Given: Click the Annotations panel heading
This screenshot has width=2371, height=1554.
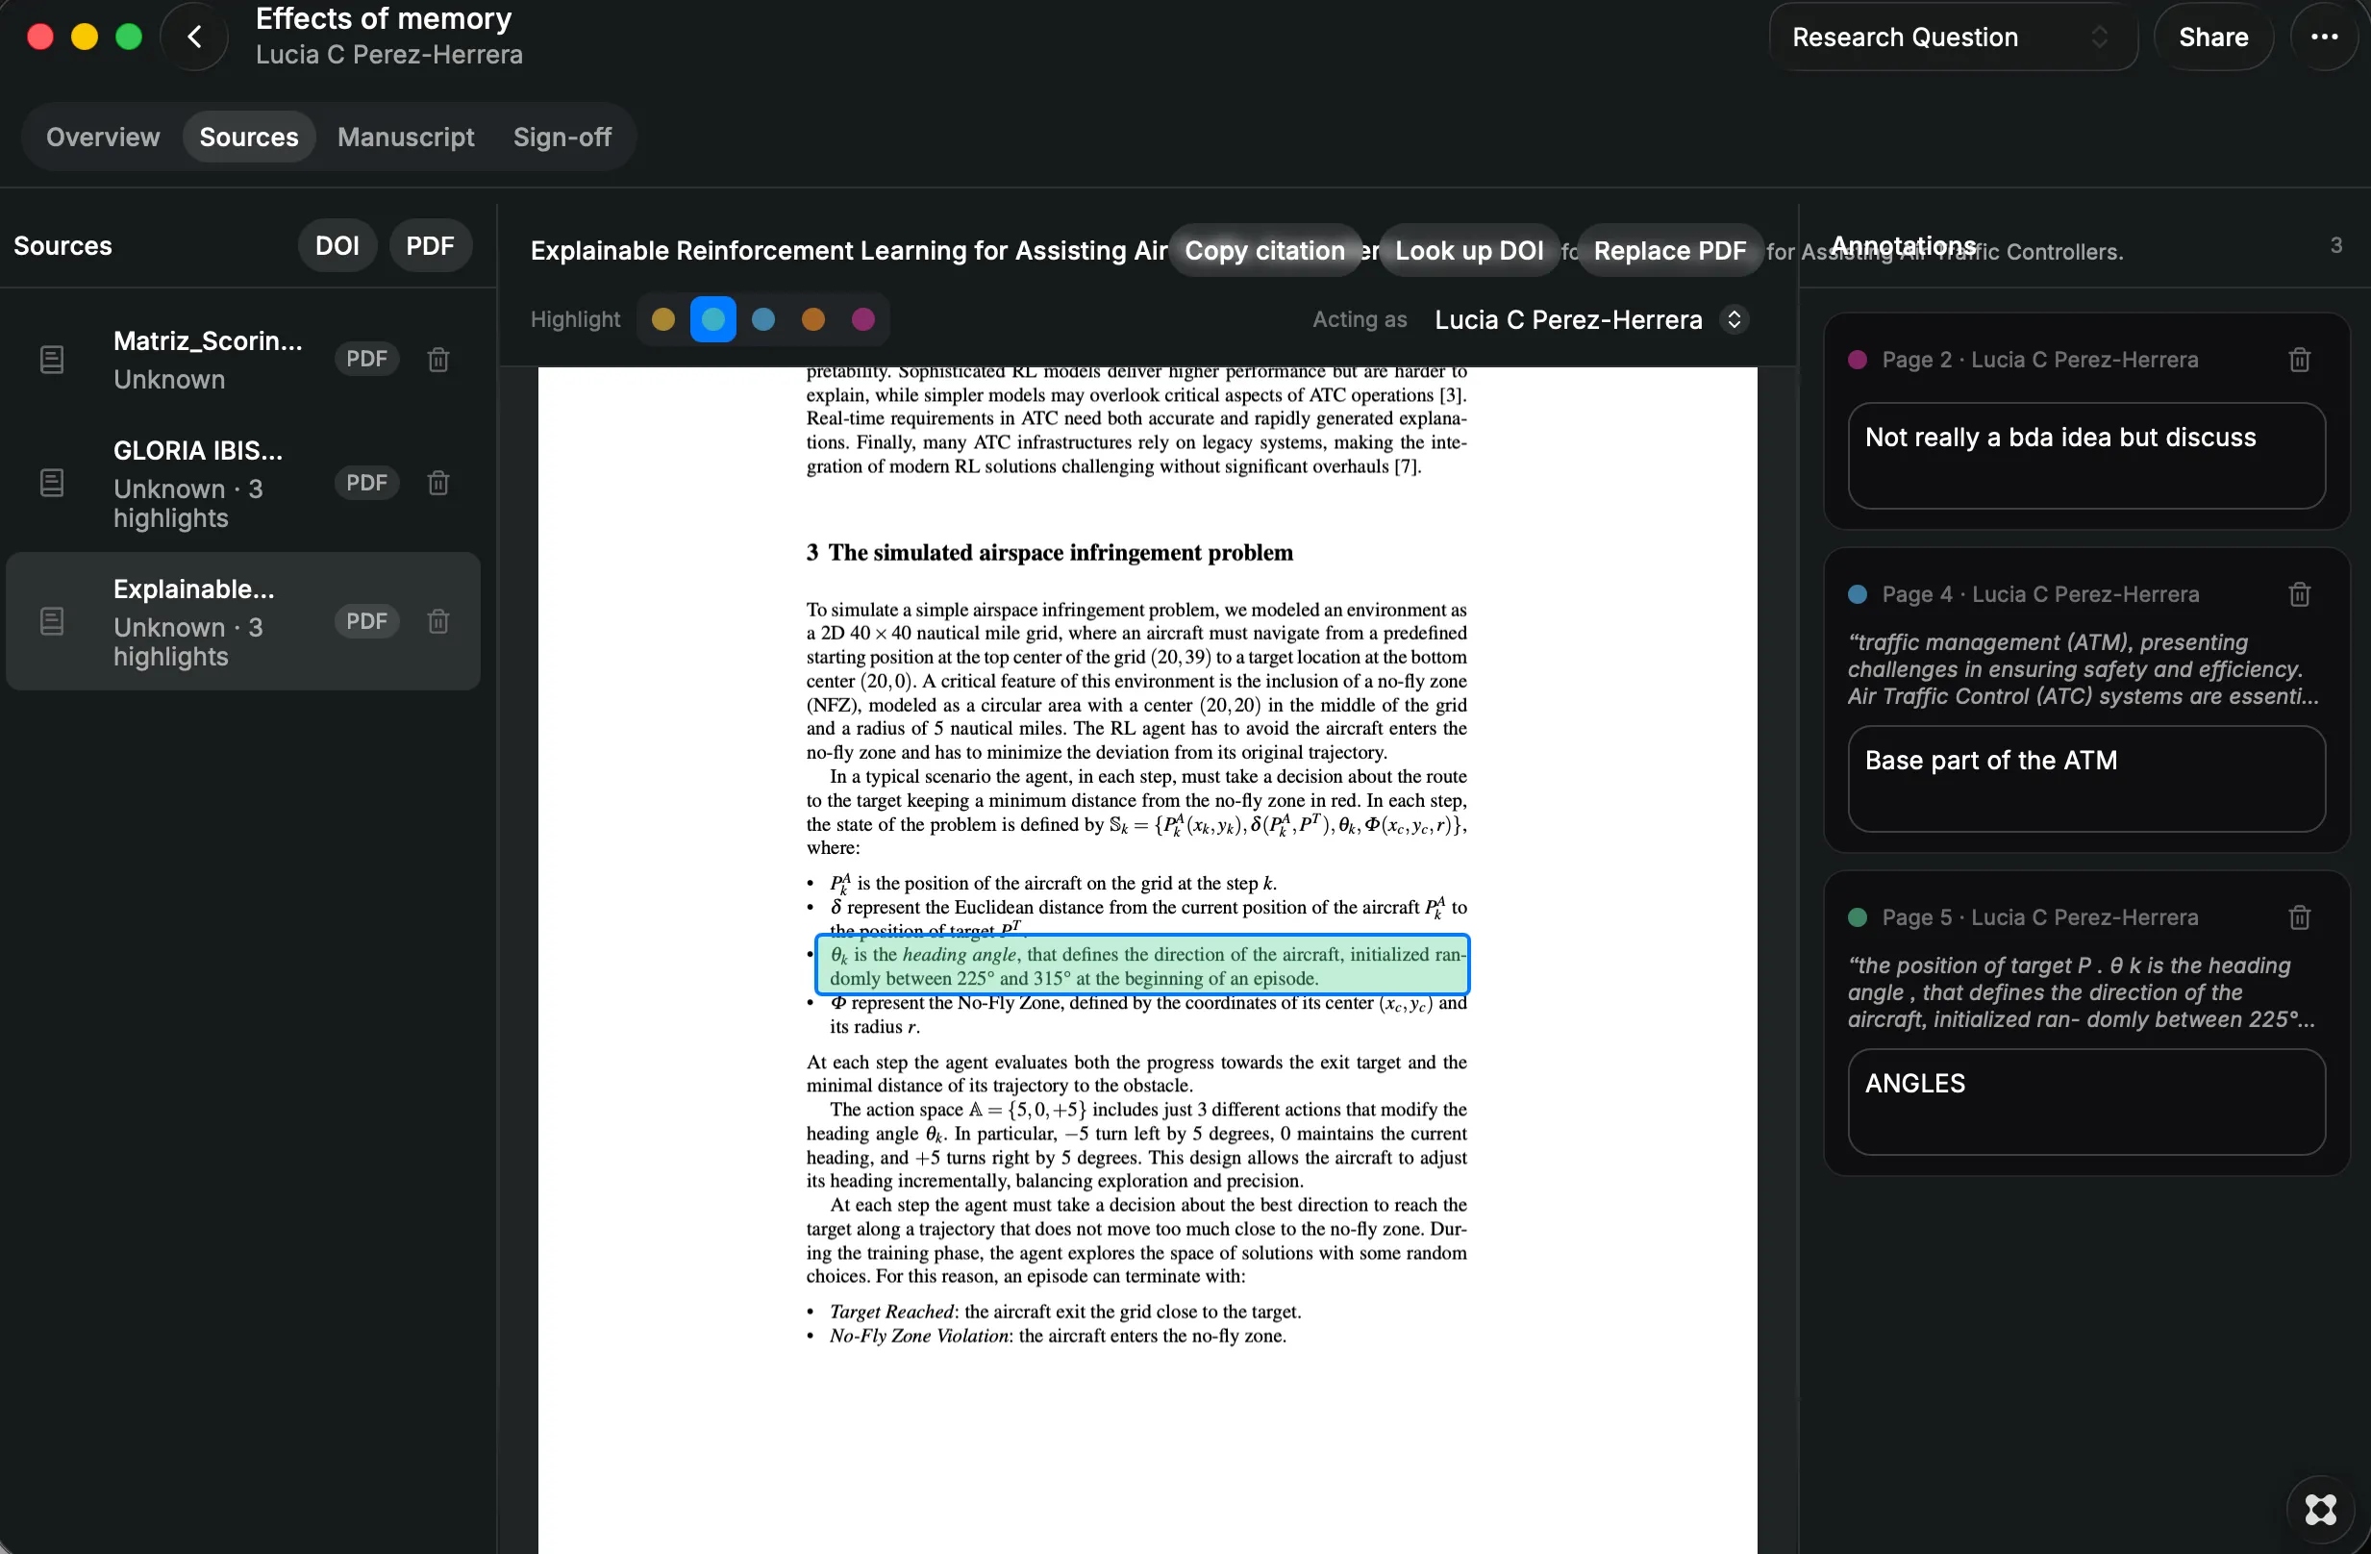Looking at the screenshot, I should click(1903, 246).
